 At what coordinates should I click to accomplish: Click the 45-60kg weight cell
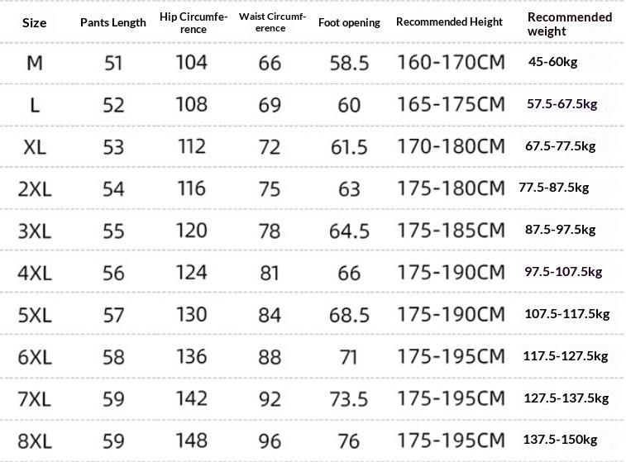pyautogui.click(x=552, y=62)
